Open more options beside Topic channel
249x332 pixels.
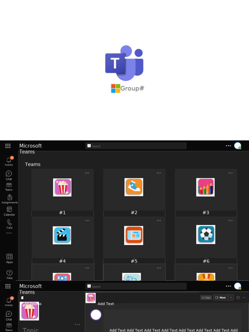77,324
